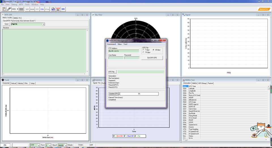Screen dimensions: 272x148
Task: Click the PMTK toolbar icon
Action: [53, 9]
